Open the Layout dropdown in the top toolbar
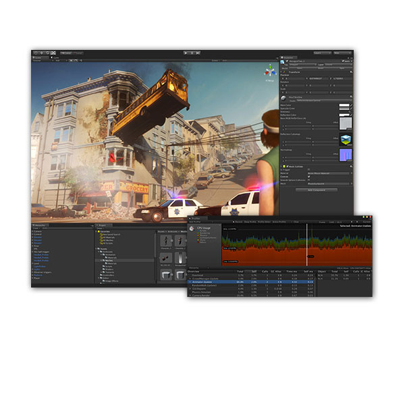405x405 pixels. pyautogui.click(x=342, y=53)
